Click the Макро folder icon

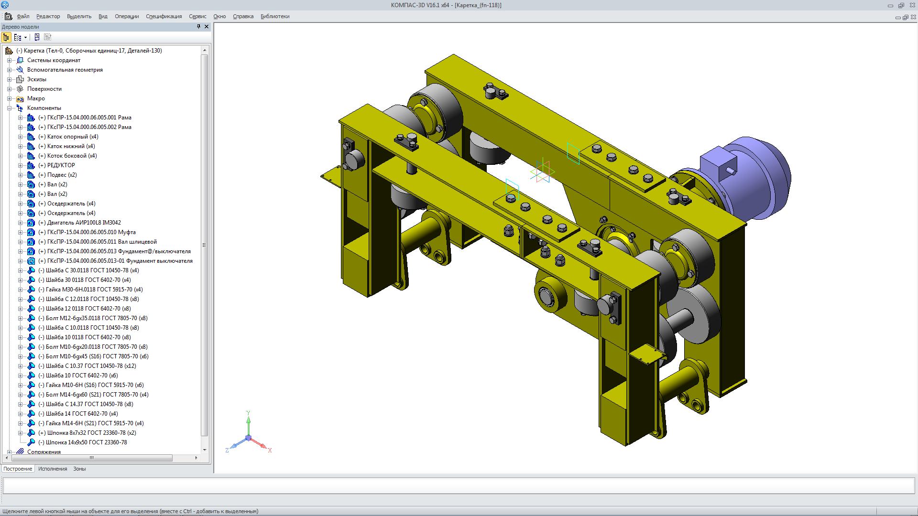(20, 98)
